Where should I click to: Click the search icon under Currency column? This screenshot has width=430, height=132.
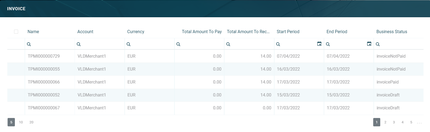point(128,44)
